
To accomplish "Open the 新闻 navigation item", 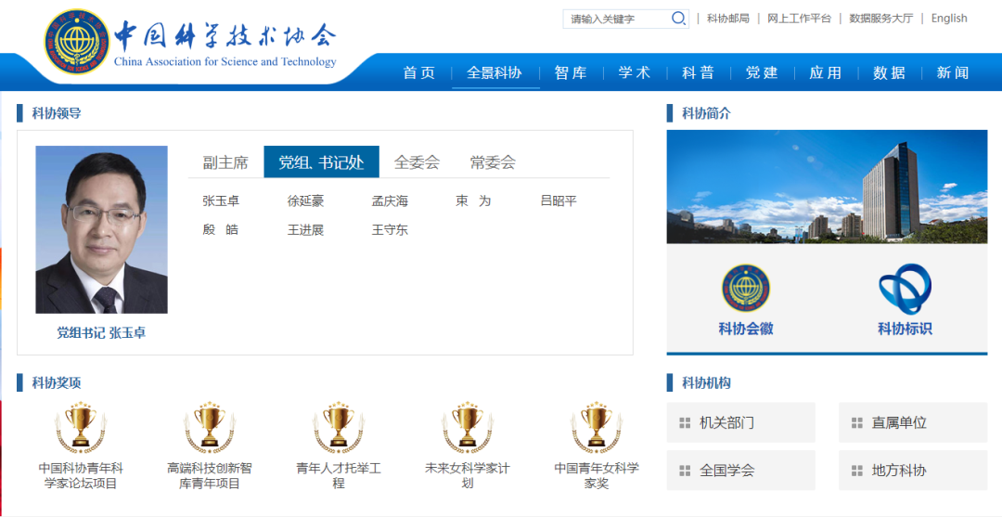I will point(954,72).
